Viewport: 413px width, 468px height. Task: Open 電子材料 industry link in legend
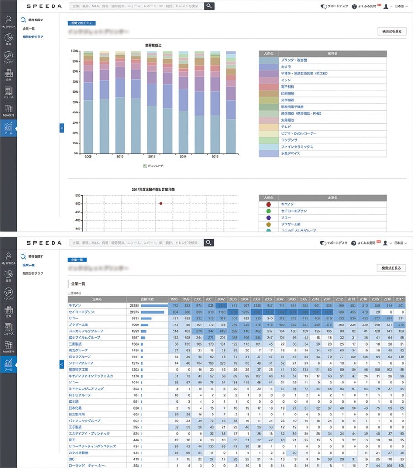(x=288, y=87)
